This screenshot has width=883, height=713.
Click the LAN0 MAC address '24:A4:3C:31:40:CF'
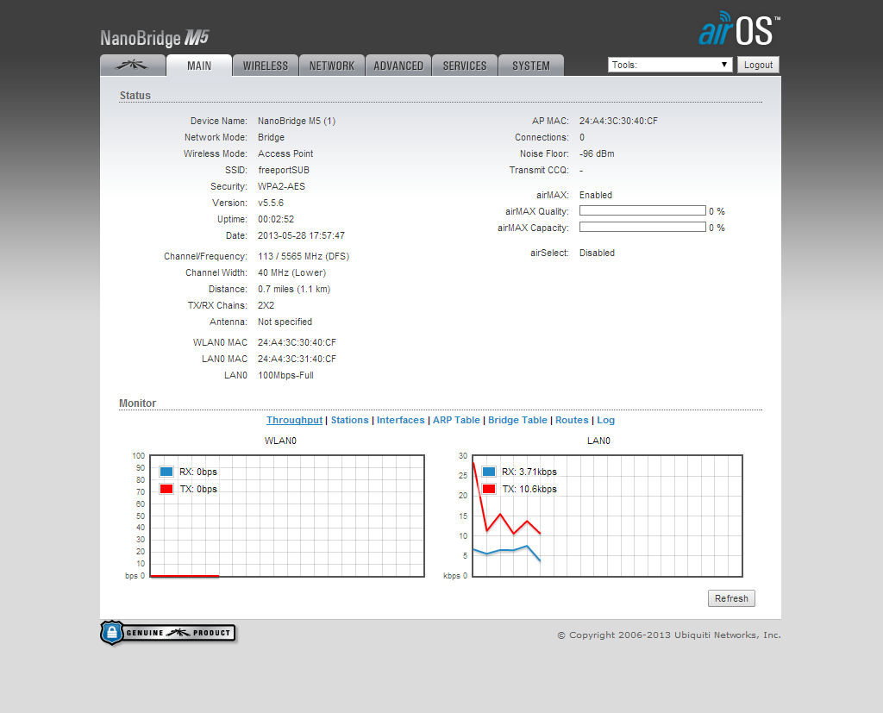click(297, 359)
